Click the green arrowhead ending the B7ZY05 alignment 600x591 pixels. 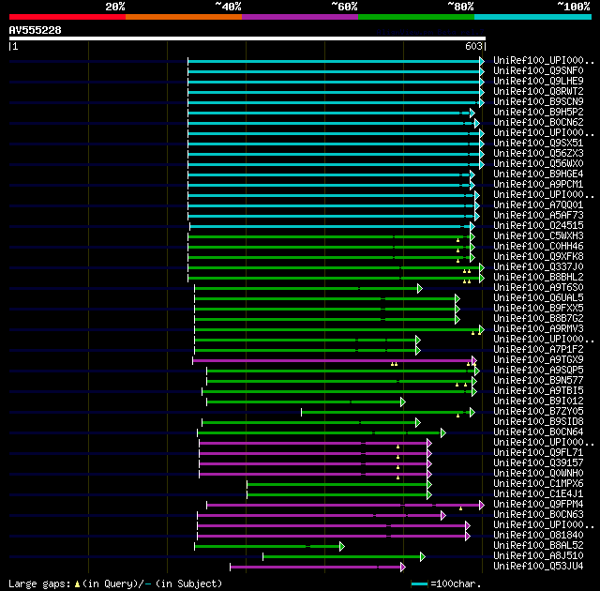[x=472, y=412]
